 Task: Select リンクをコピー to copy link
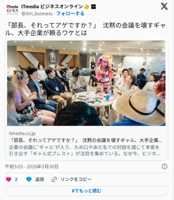[76, 180]
